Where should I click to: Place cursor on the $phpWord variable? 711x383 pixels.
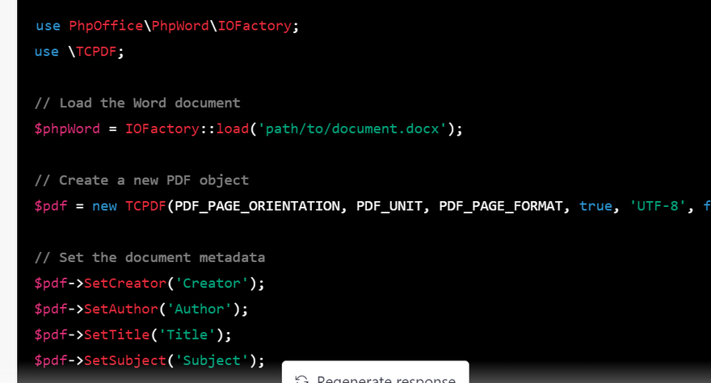[x=67, y=128]
